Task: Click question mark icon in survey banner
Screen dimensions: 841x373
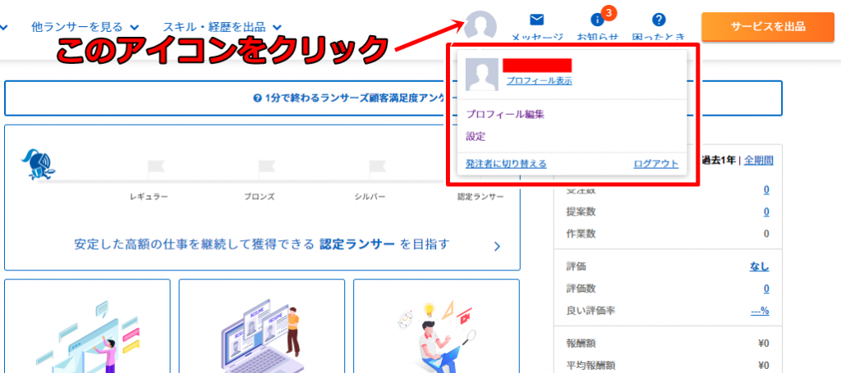Action: pyautogui.click(x=257, y=98)
